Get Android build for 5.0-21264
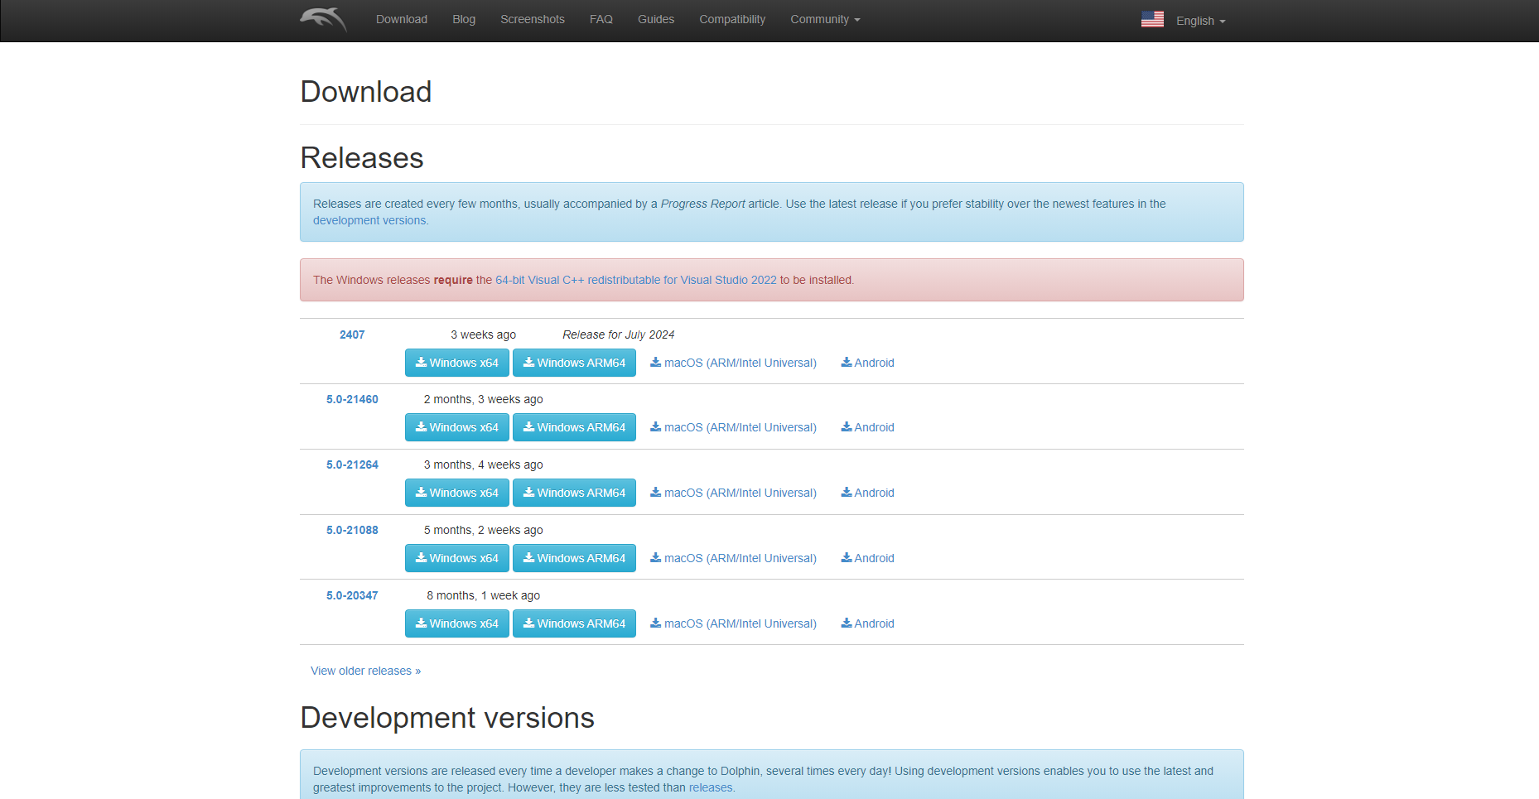 pos(867,493)
